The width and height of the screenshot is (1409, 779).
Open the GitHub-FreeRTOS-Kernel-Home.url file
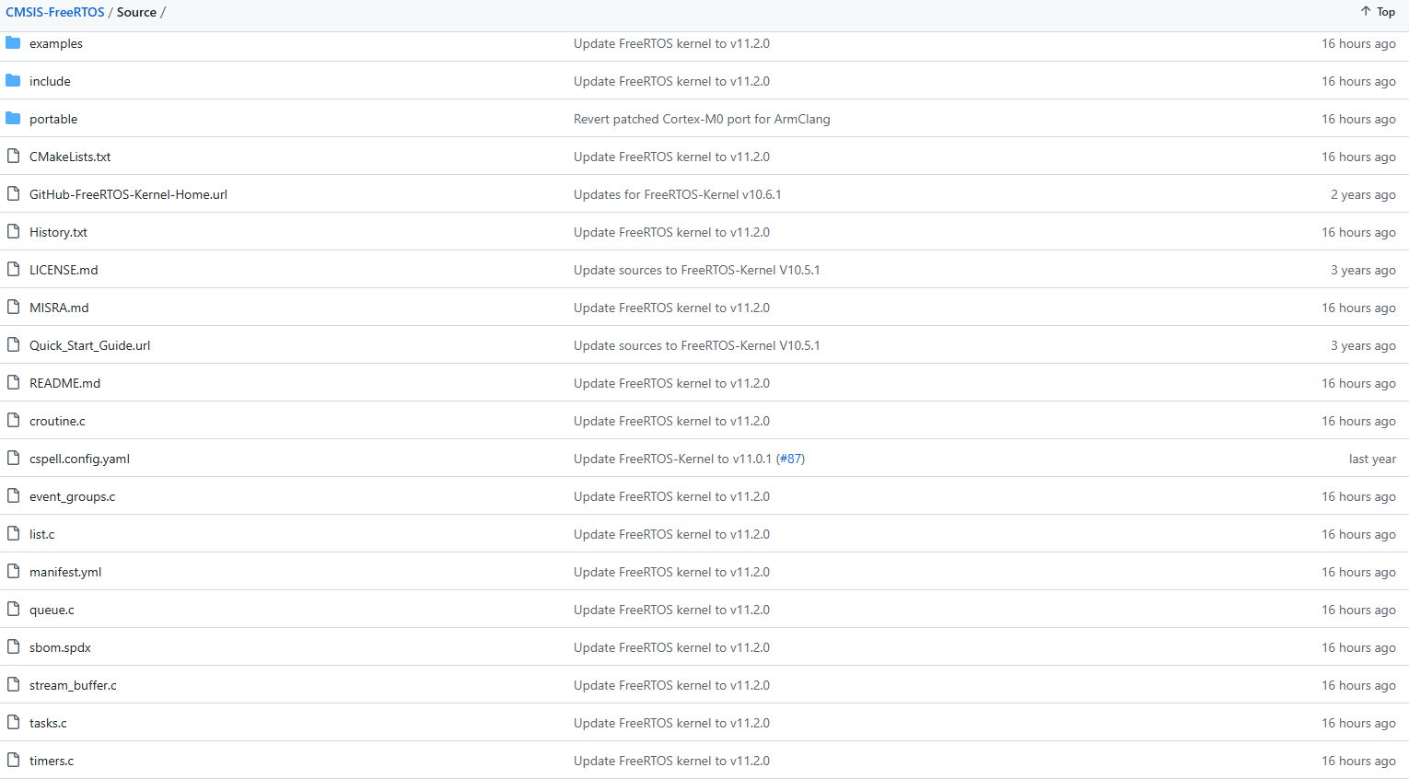[x=128, y=194]
